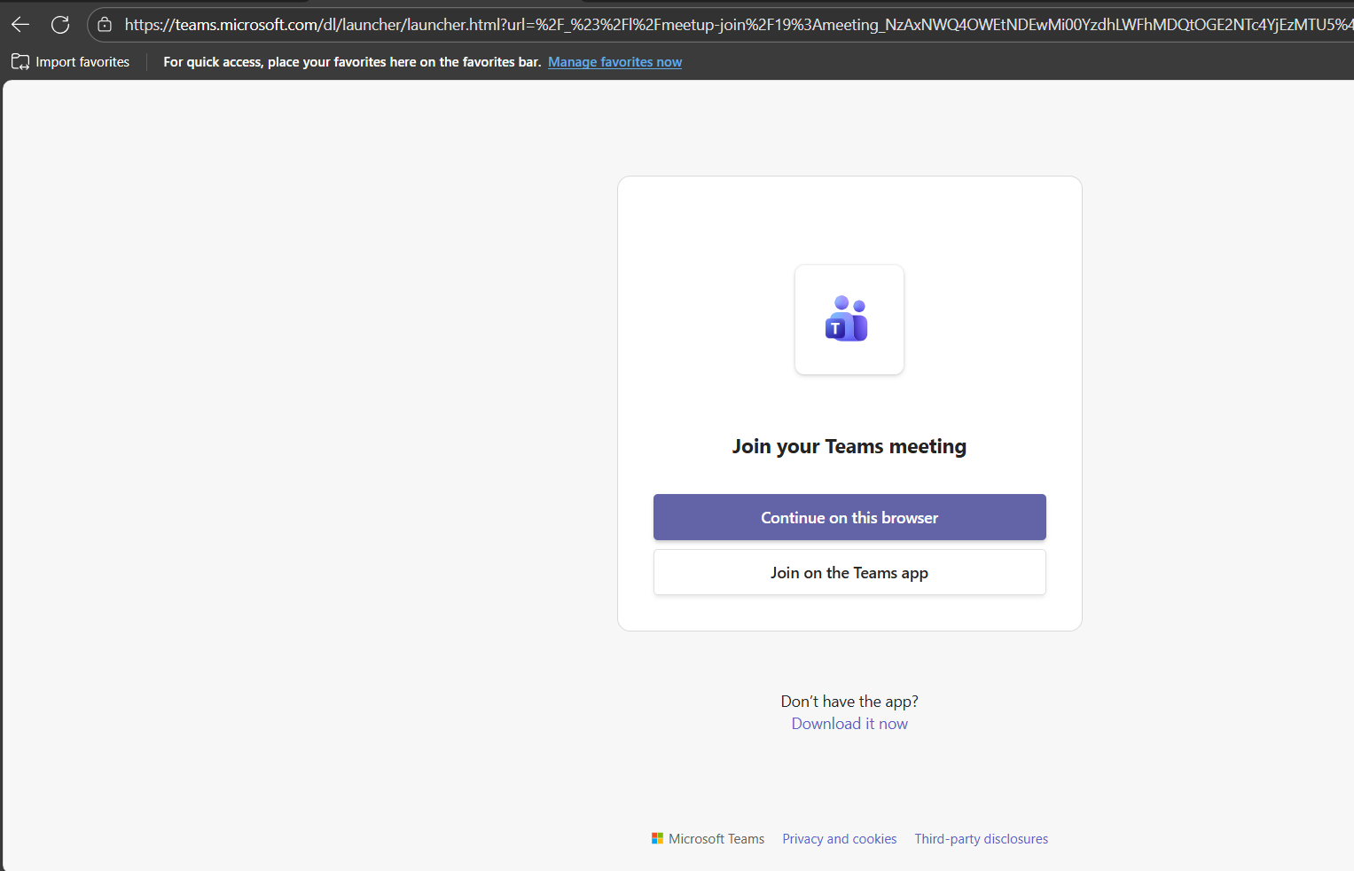The image size is (1354, 871).
Task: Choose Join on the Teams app
Action: tap(849, 572)
